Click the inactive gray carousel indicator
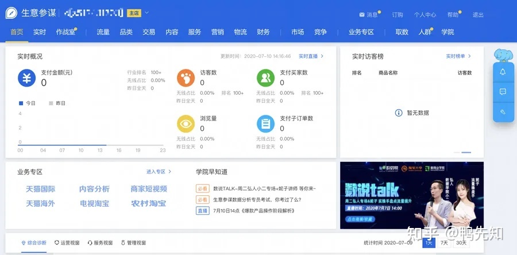Image resolution: width=517 pixels, height=255 pixels. pyautogui.click(x=457, y=153)
